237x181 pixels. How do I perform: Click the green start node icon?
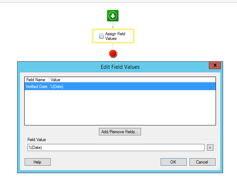coord(113,16)
